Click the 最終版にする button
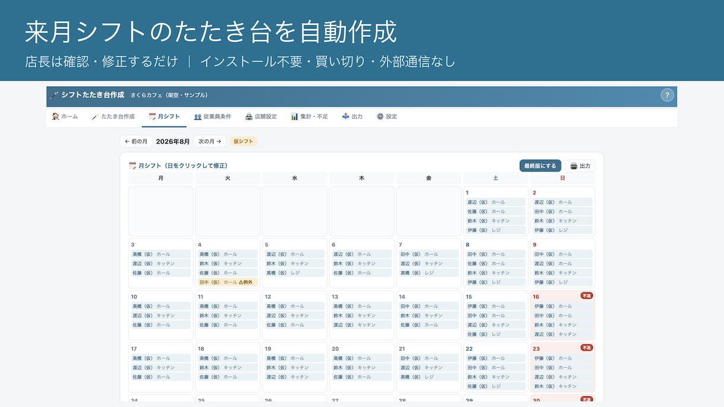Viewport: 724px width, 407px height. (x=540, y=166)
